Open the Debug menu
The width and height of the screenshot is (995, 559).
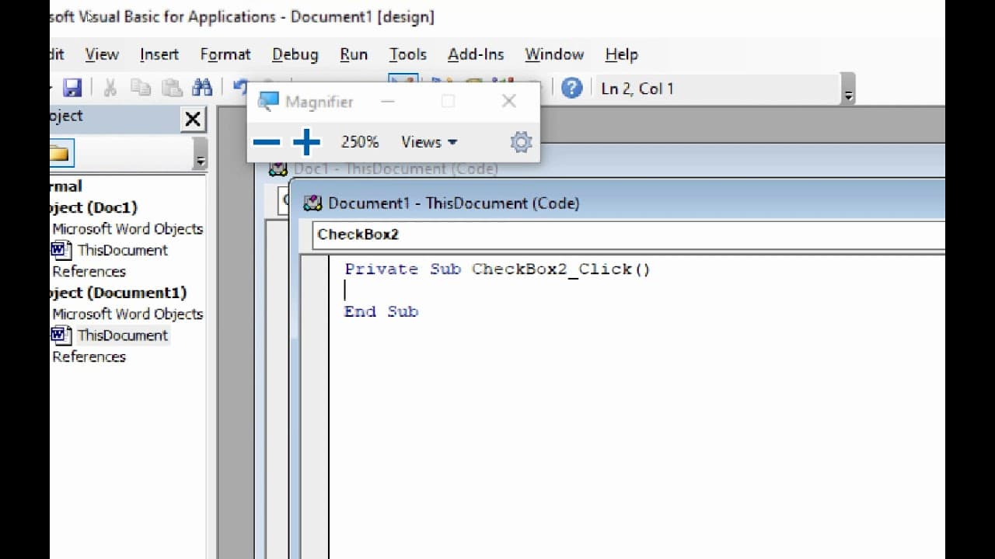point(295,54)
